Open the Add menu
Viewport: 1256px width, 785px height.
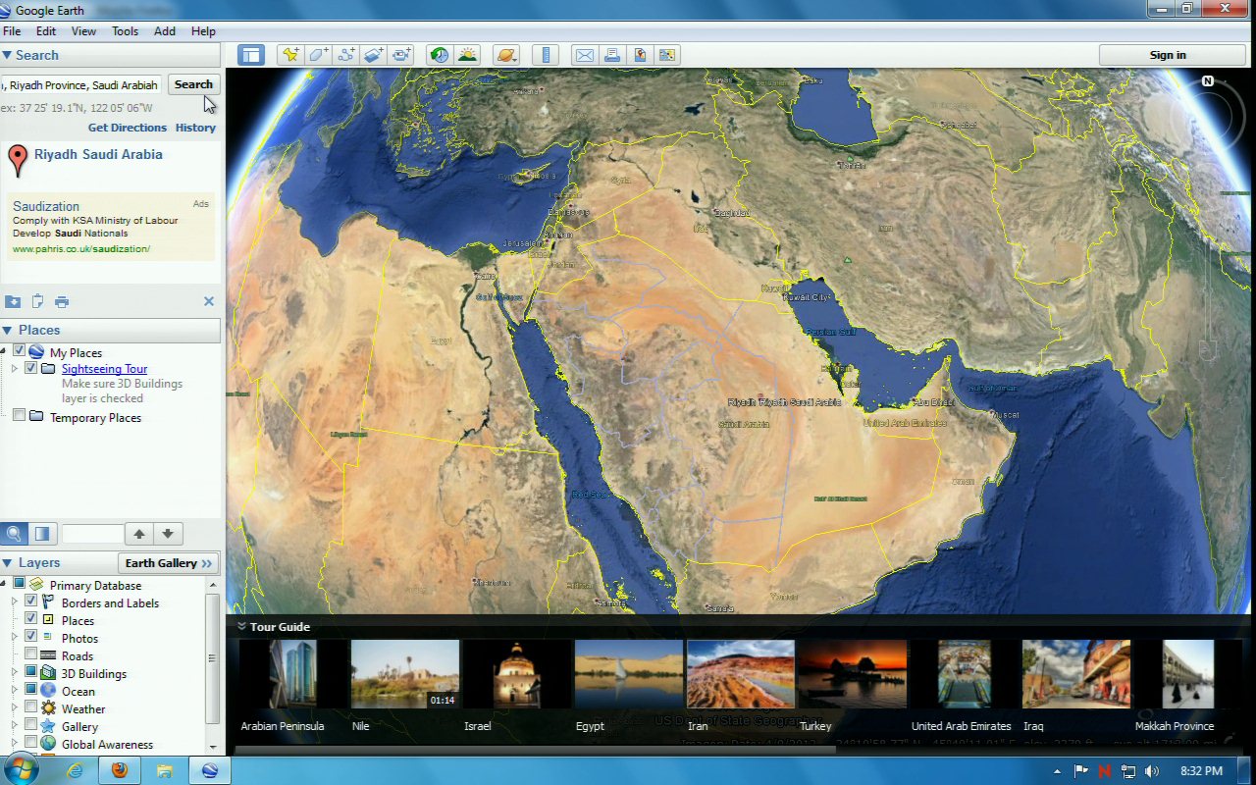pos(165,31)
